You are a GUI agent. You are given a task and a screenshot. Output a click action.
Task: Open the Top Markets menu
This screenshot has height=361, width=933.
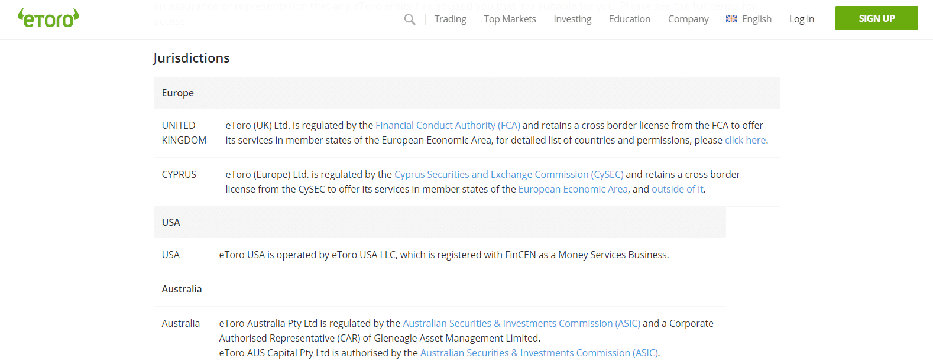510,19
